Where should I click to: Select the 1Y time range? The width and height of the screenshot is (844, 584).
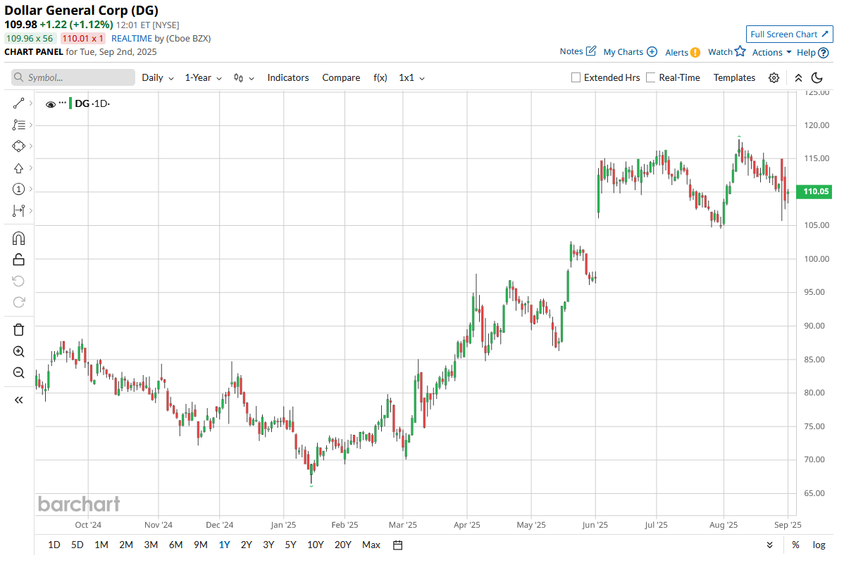(225, 545)
